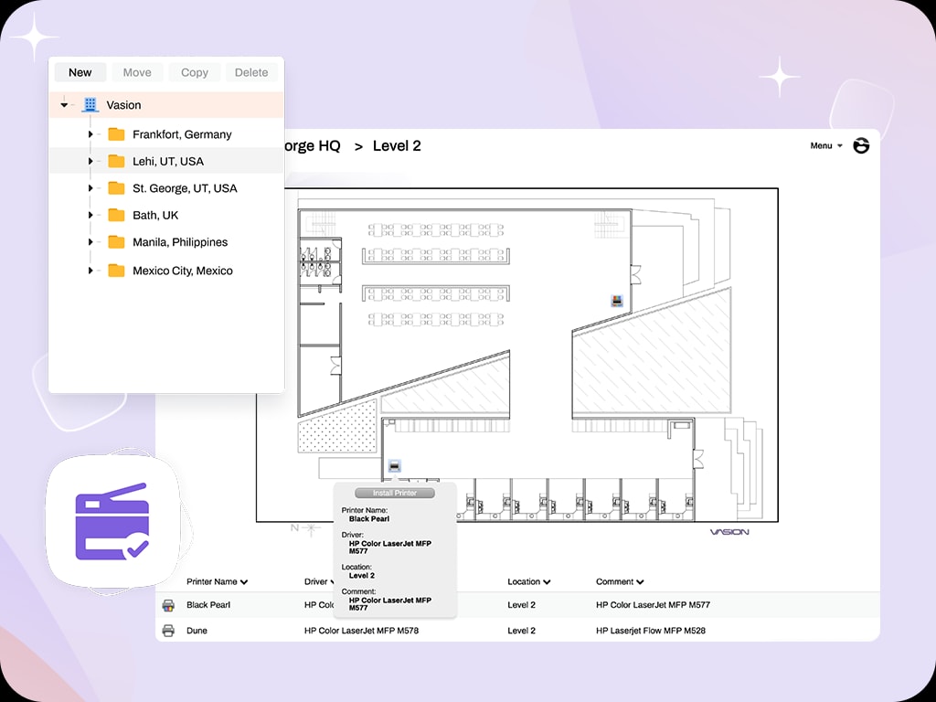This screenshot has width=936, height=702.
Task: Click the Vasion building icon in tree
Action: click(90, 105)
